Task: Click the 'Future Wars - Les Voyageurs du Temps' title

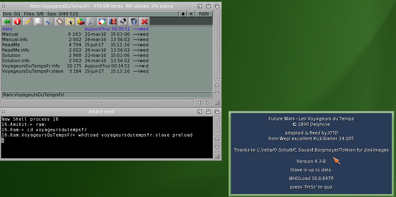Action: click(311, 119)
